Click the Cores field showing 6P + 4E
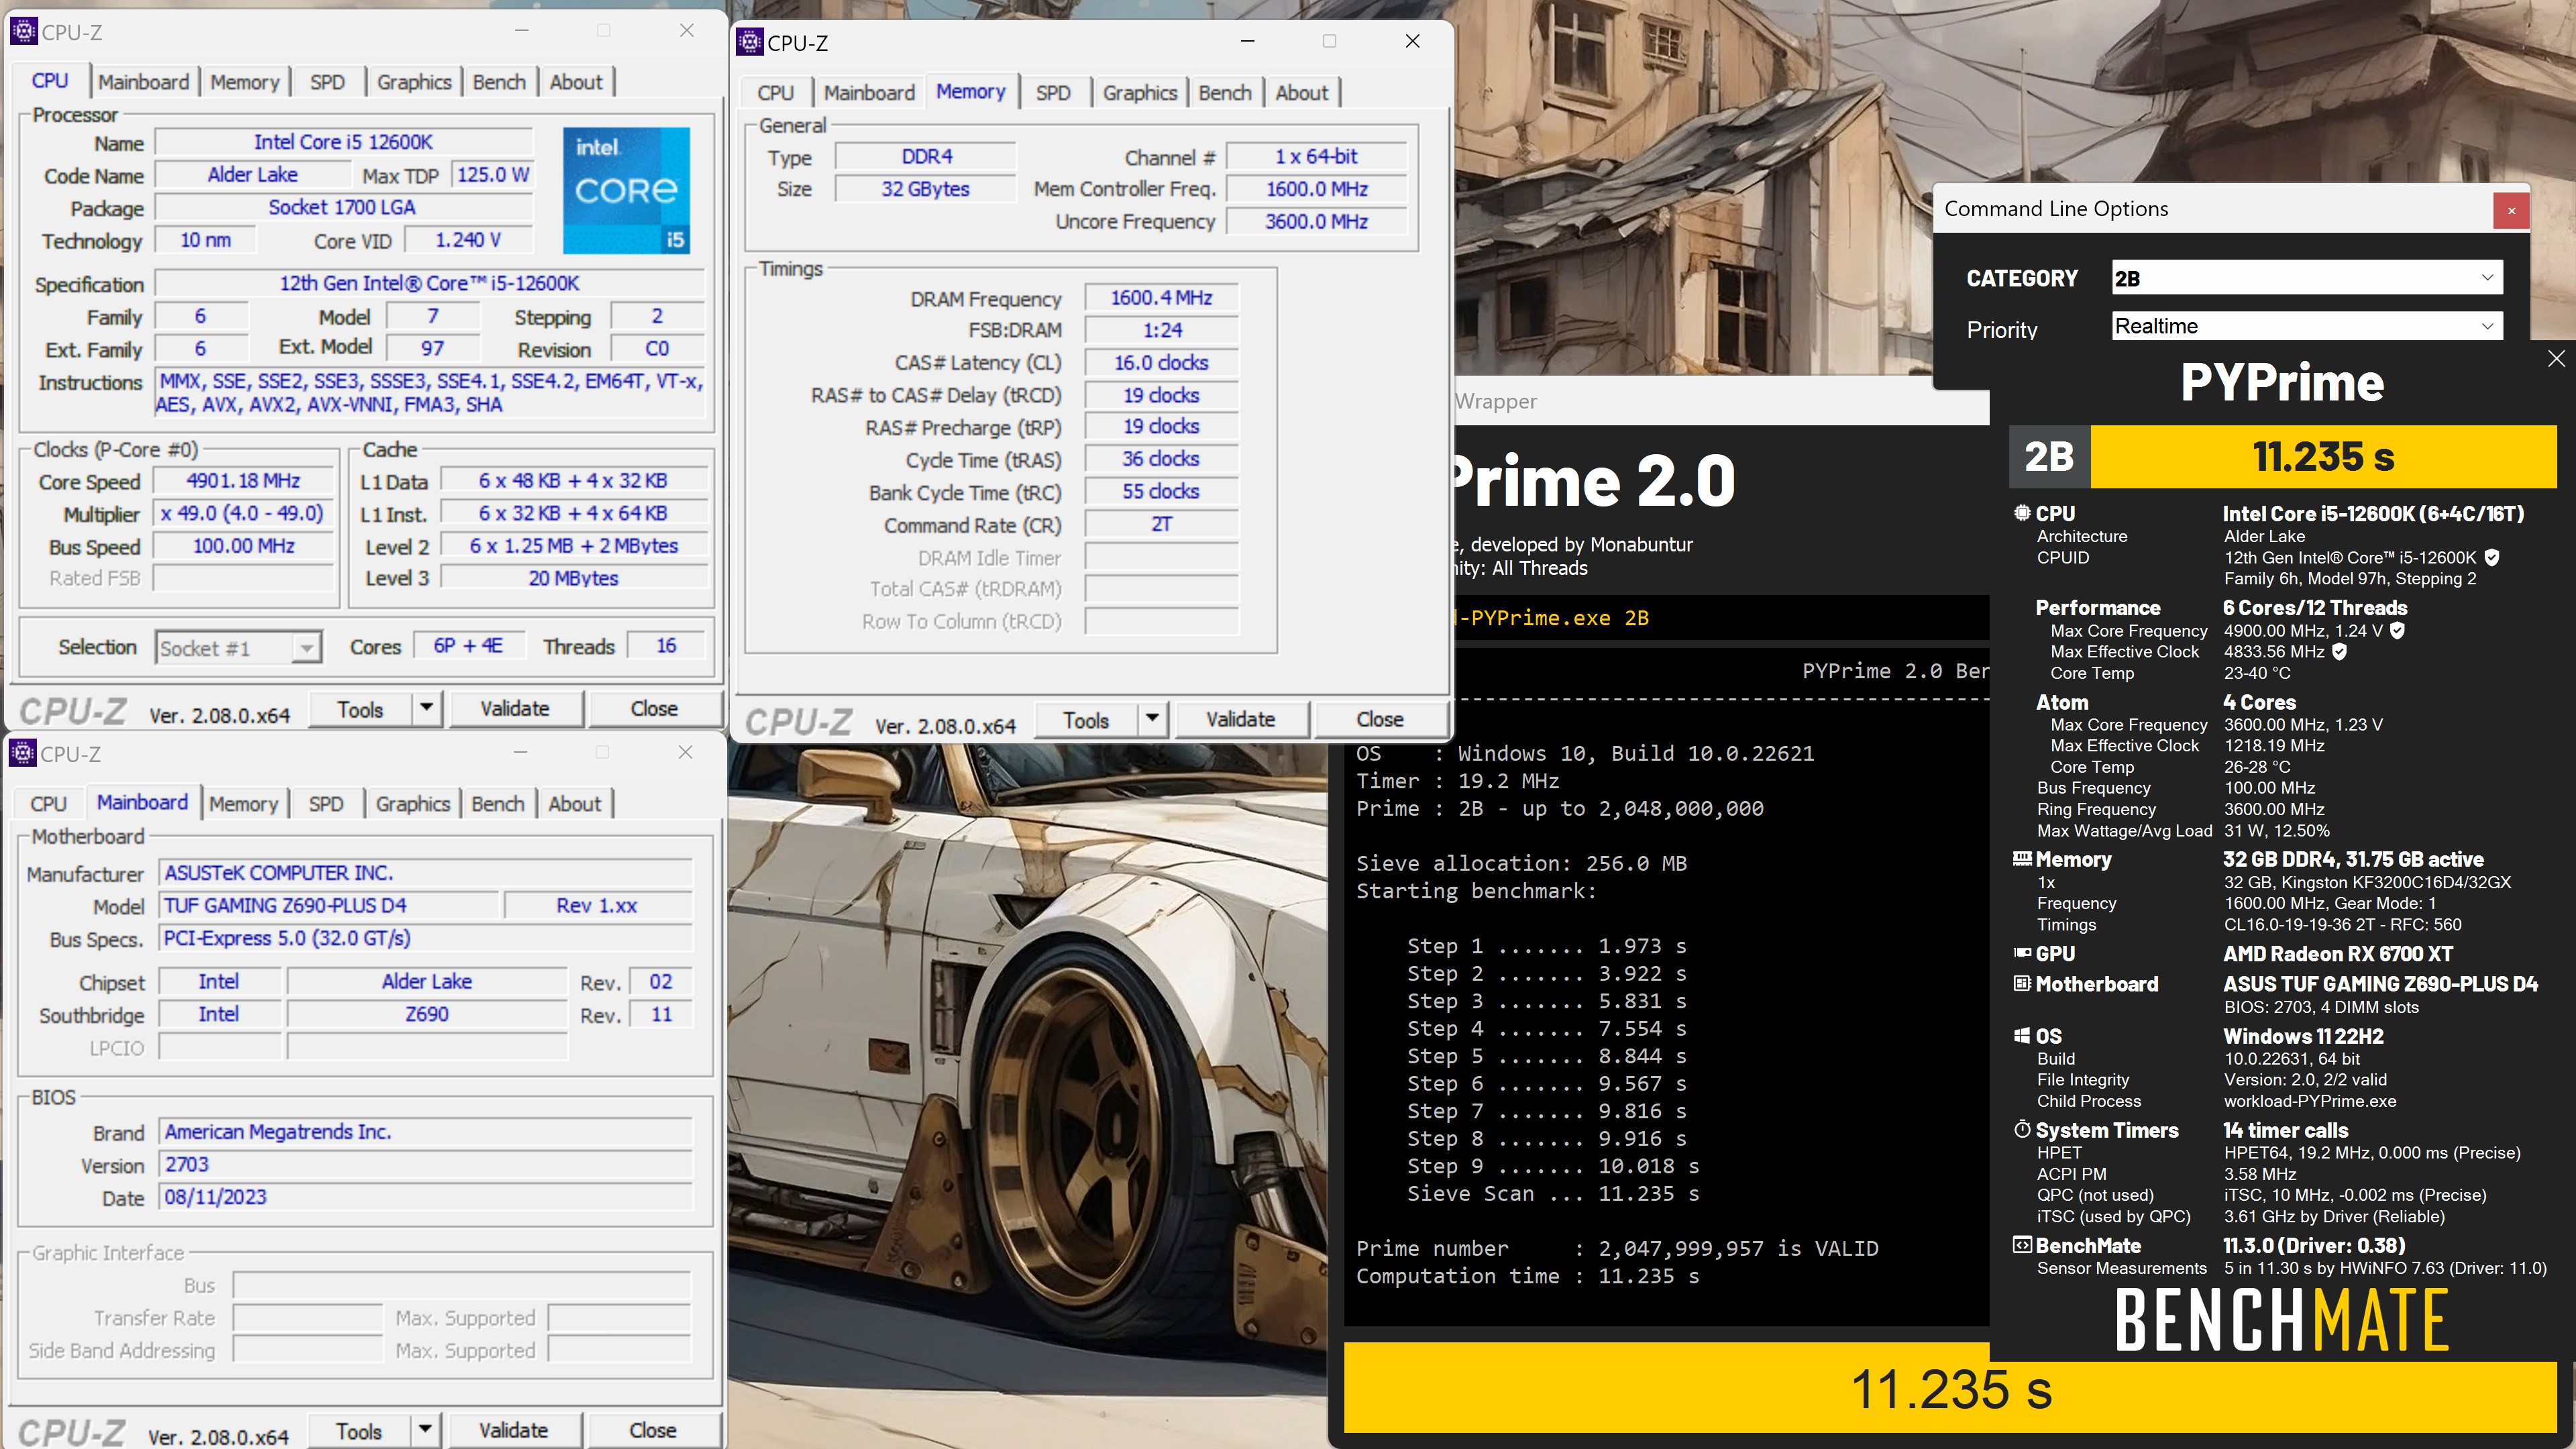The height and width of the screenshot is (1449, 2576). pyautogui.click(x=468, y=646)
